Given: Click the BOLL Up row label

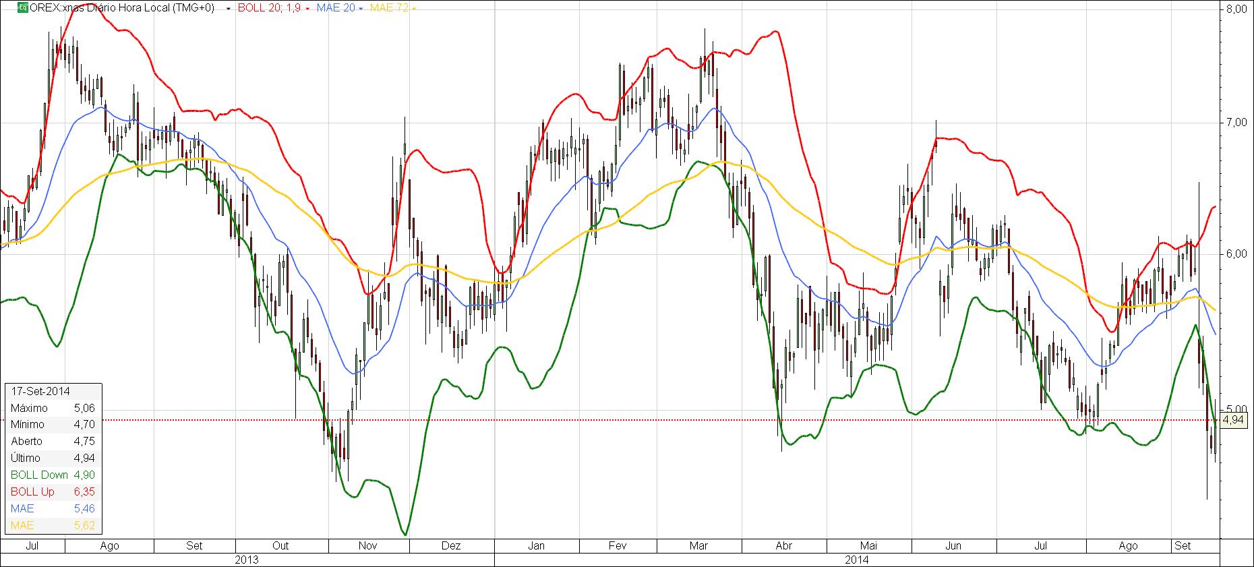Looking at the screenshot, I should tap(32, 491).
